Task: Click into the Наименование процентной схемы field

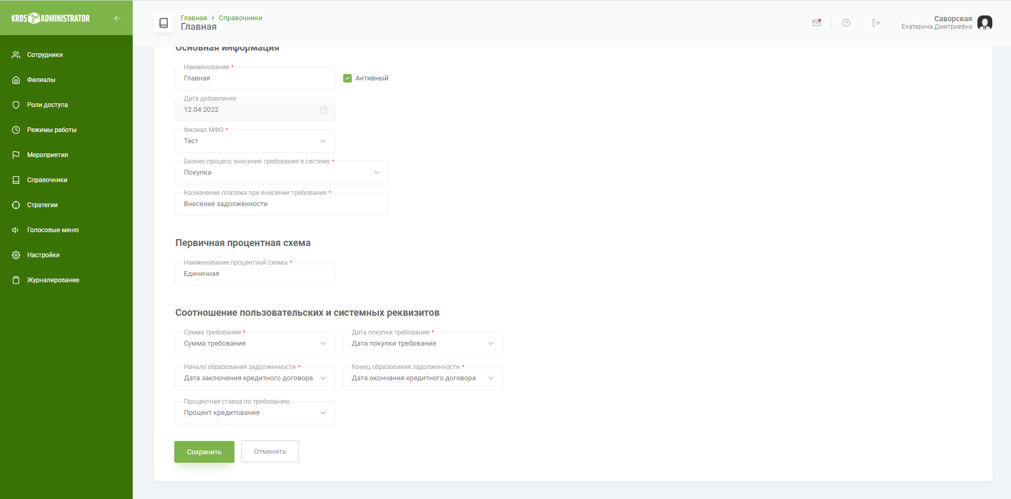Action: (x=255, y=274)
